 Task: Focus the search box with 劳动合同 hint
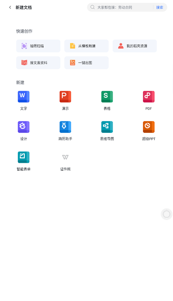click(x=127, y=7)
